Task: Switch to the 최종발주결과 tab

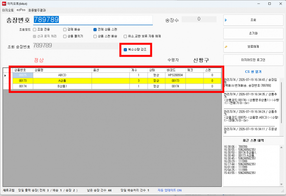Action: [37, 10]
